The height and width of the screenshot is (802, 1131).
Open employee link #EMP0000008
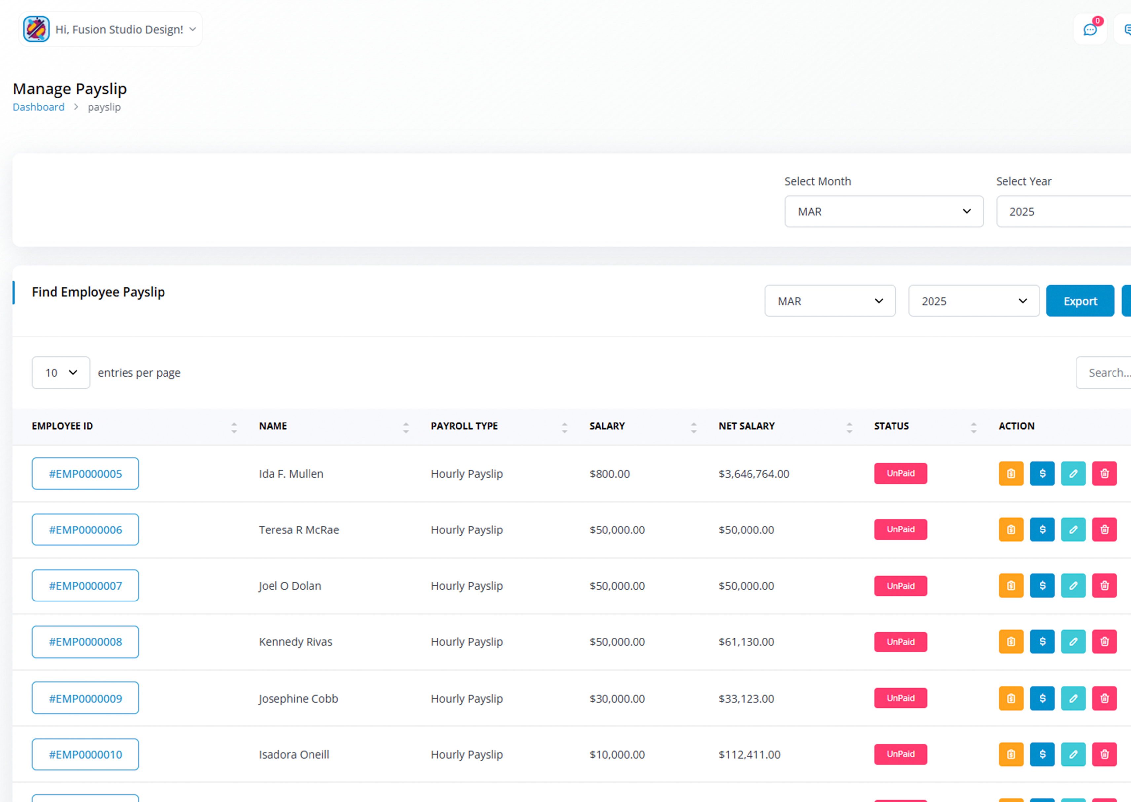click(x=86, y=642)
